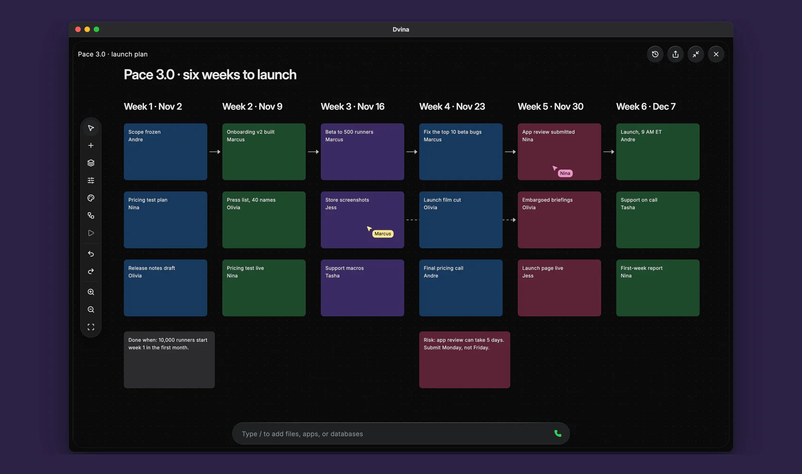Click the plus add-element tool
Viewport: 802px width, 474px height.
tap(91, 145)
